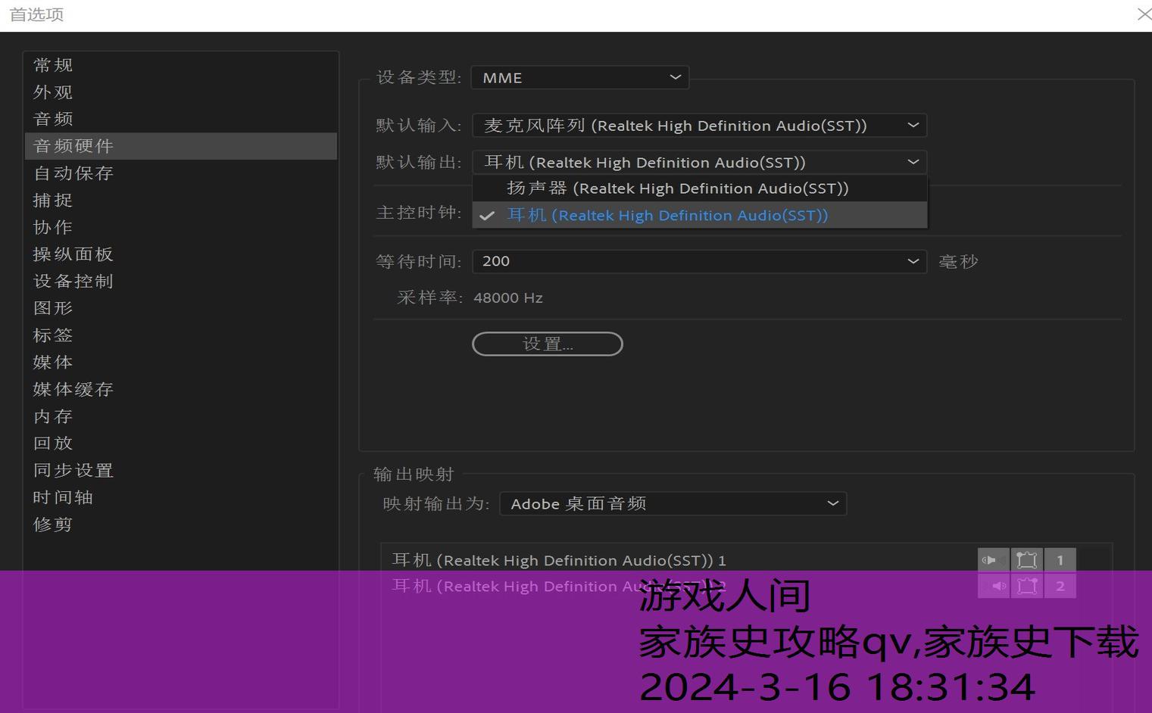This screenshot has width=1152, height=713.
Task: Click the 48000 Hz sample rate value
Action: (508, 298)
